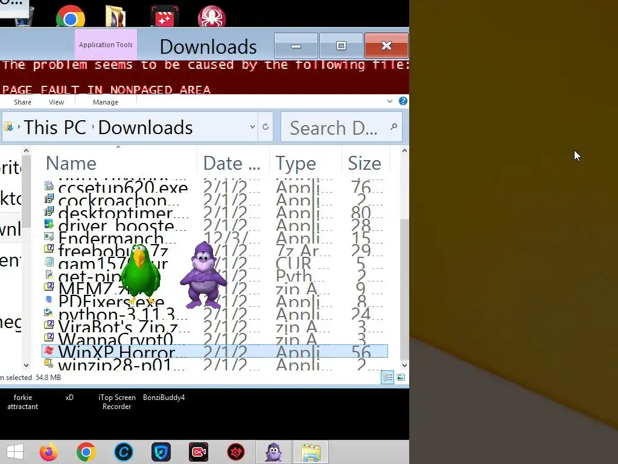Viewport: 618px width, 464px height.
Task: Select the get-pip Python file row
Action: [215, 275]
